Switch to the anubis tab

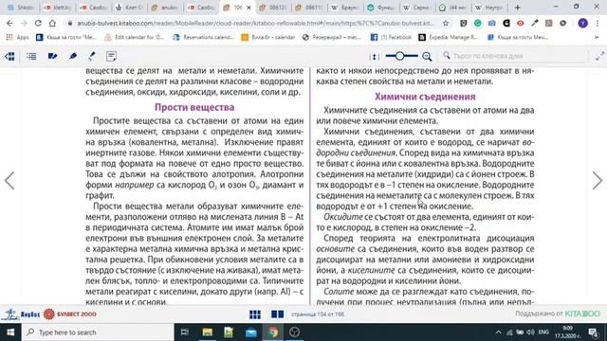click(164, 8)
